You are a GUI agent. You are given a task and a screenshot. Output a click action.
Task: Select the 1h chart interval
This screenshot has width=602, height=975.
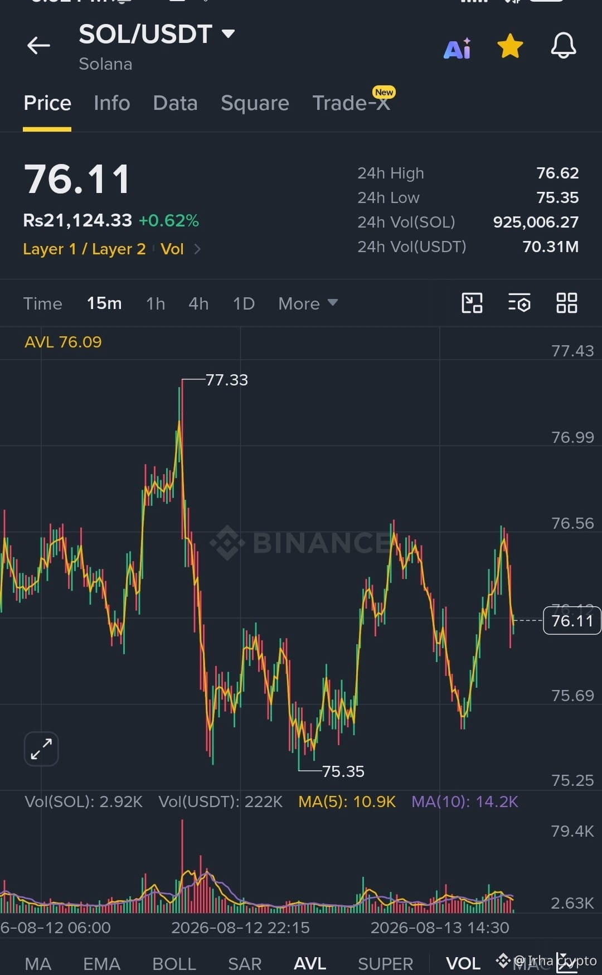pos(156,303)
